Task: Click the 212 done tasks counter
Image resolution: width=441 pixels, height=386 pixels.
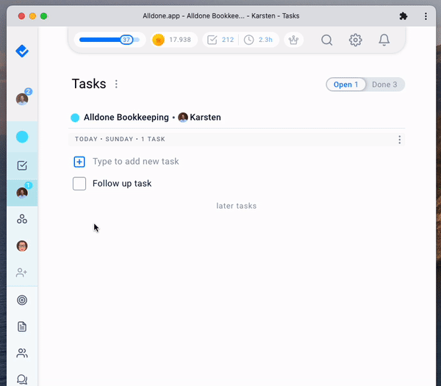Action: (x=220, y=40)
